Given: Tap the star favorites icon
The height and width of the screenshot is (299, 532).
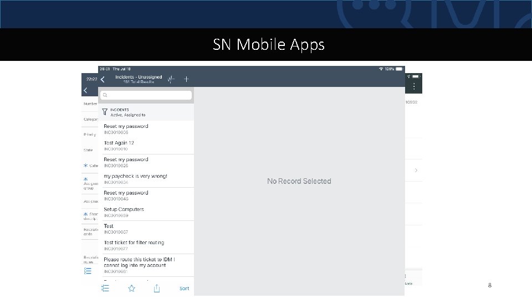Looking at the screenshot, I should 132,288.
